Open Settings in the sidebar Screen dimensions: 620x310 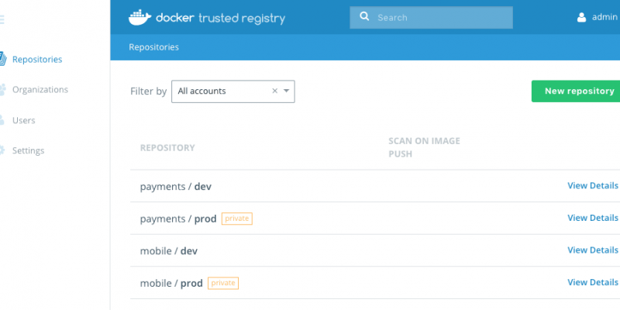coord(28,150)
